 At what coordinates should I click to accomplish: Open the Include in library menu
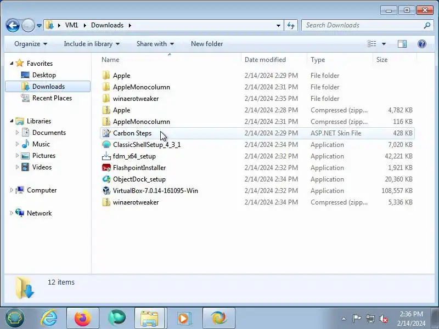point(92,44)
